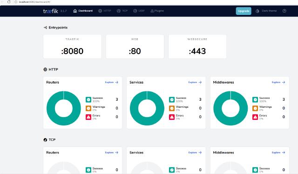Click HTTP Services Warnings icon

pyautogui.click(x=172, y=108)
